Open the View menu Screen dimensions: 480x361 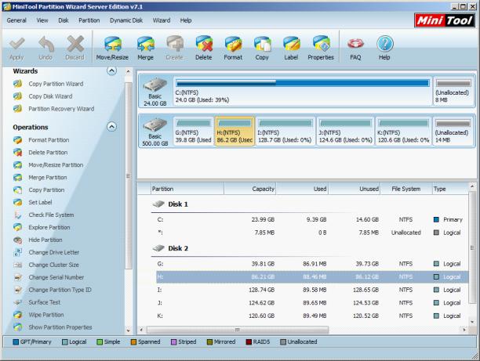click(x=42, y=20)
